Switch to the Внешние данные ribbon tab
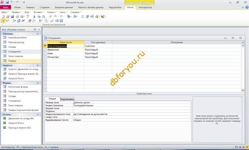Viewport: 249px width, 150px height. 64,7
